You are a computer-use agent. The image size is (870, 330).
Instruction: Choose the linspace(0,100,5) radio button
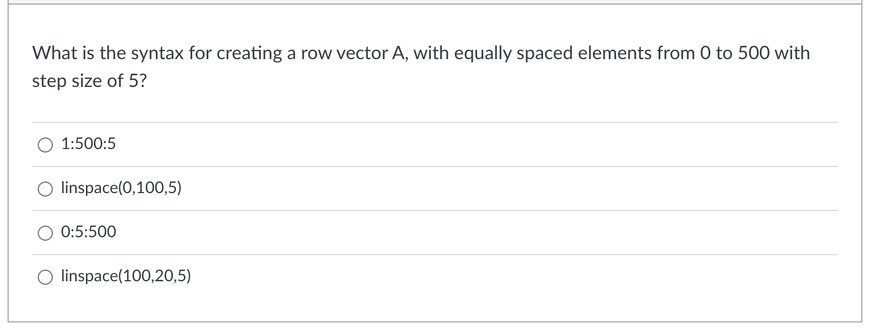45,189
